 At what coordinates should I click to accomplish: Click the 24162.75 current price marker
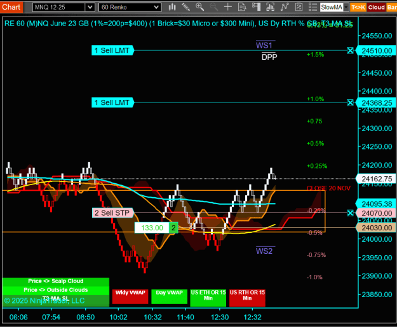pyautogui.click(x=376, y=179)
